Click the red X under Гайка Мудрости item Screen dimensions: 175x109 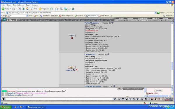72,38
